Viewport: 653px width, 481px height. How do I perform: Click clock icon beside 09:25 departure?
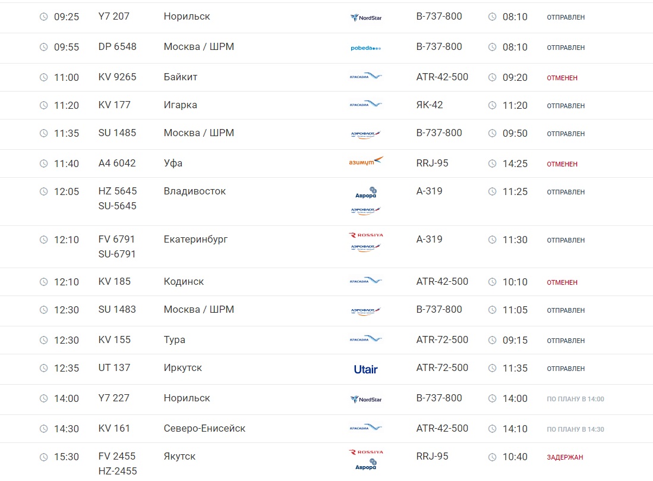(x=43, y=17)
